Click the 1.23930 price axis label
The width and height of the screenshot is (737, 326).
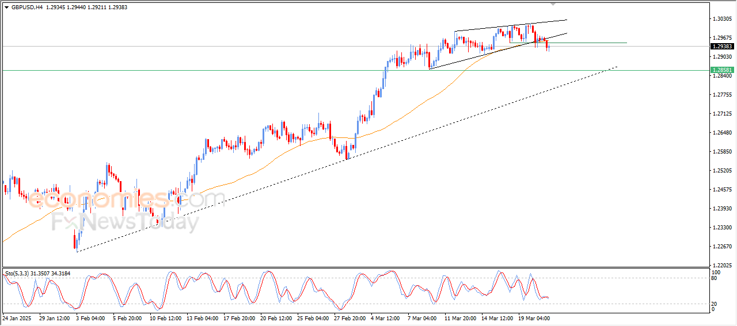click(722, 209)
